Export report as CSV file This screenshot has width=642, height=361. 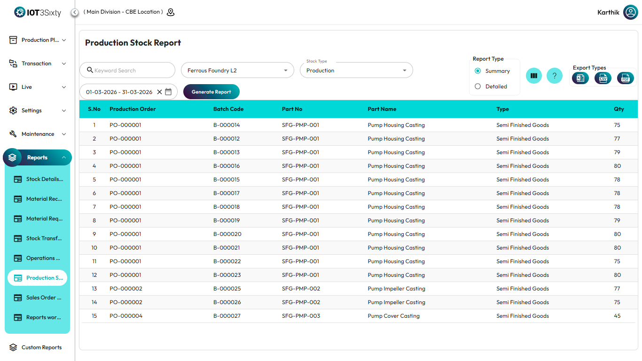point(603,78)
